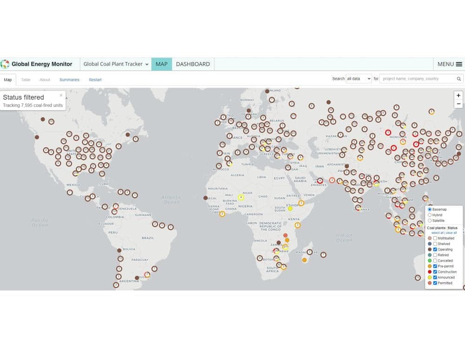Click the yellow cluster marker in Niger

241,197
